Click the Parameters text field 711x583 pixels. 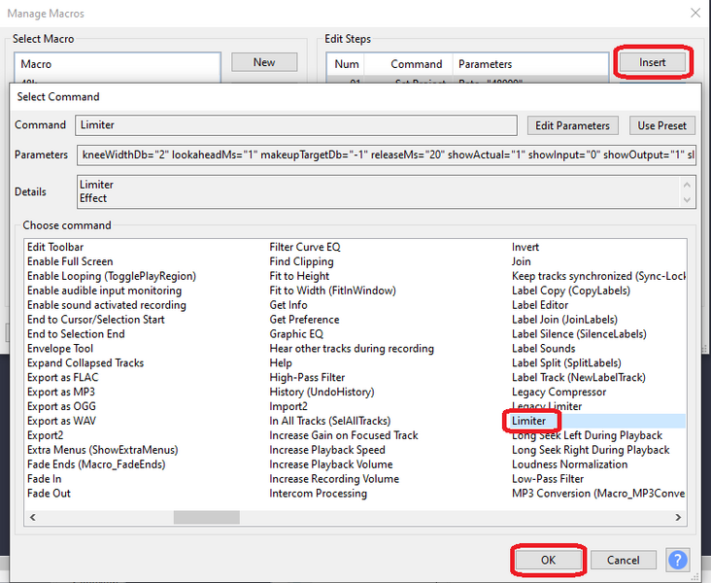coord(386,155)
